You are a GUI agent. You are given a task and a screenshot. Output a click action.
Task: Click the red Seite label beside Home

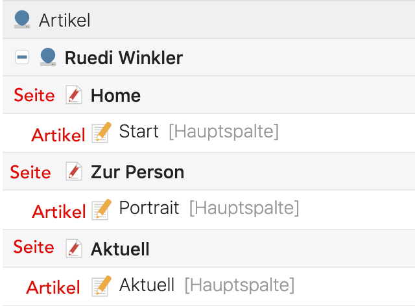(x=34, y=95)
